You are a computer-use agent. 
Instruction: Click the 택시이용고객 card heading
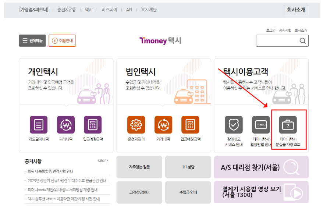pos(245,72)
